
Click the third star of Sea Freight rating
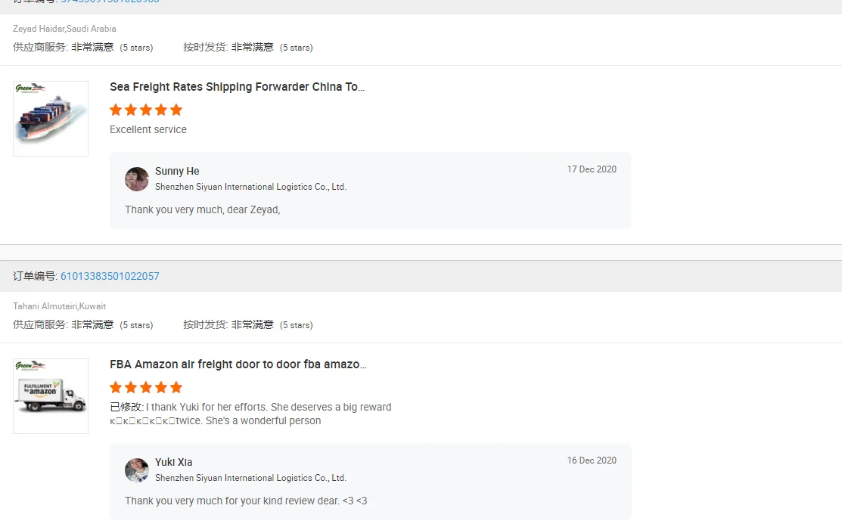(146, 110)
